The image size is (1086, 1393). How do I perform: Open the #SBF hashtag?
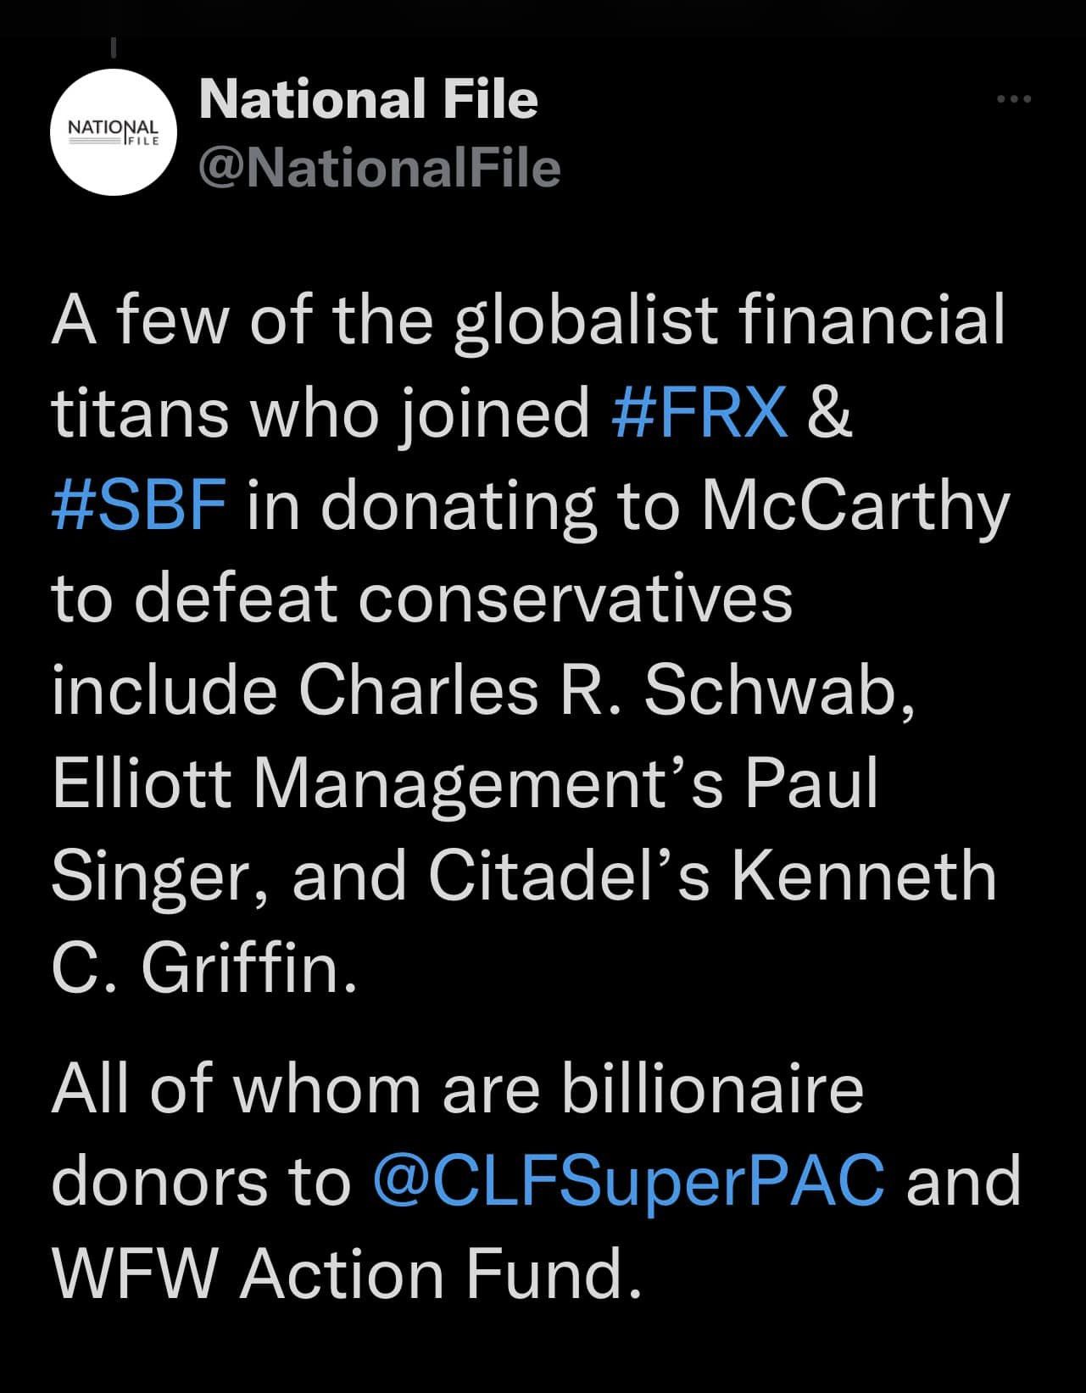click(x=139, y=504)
